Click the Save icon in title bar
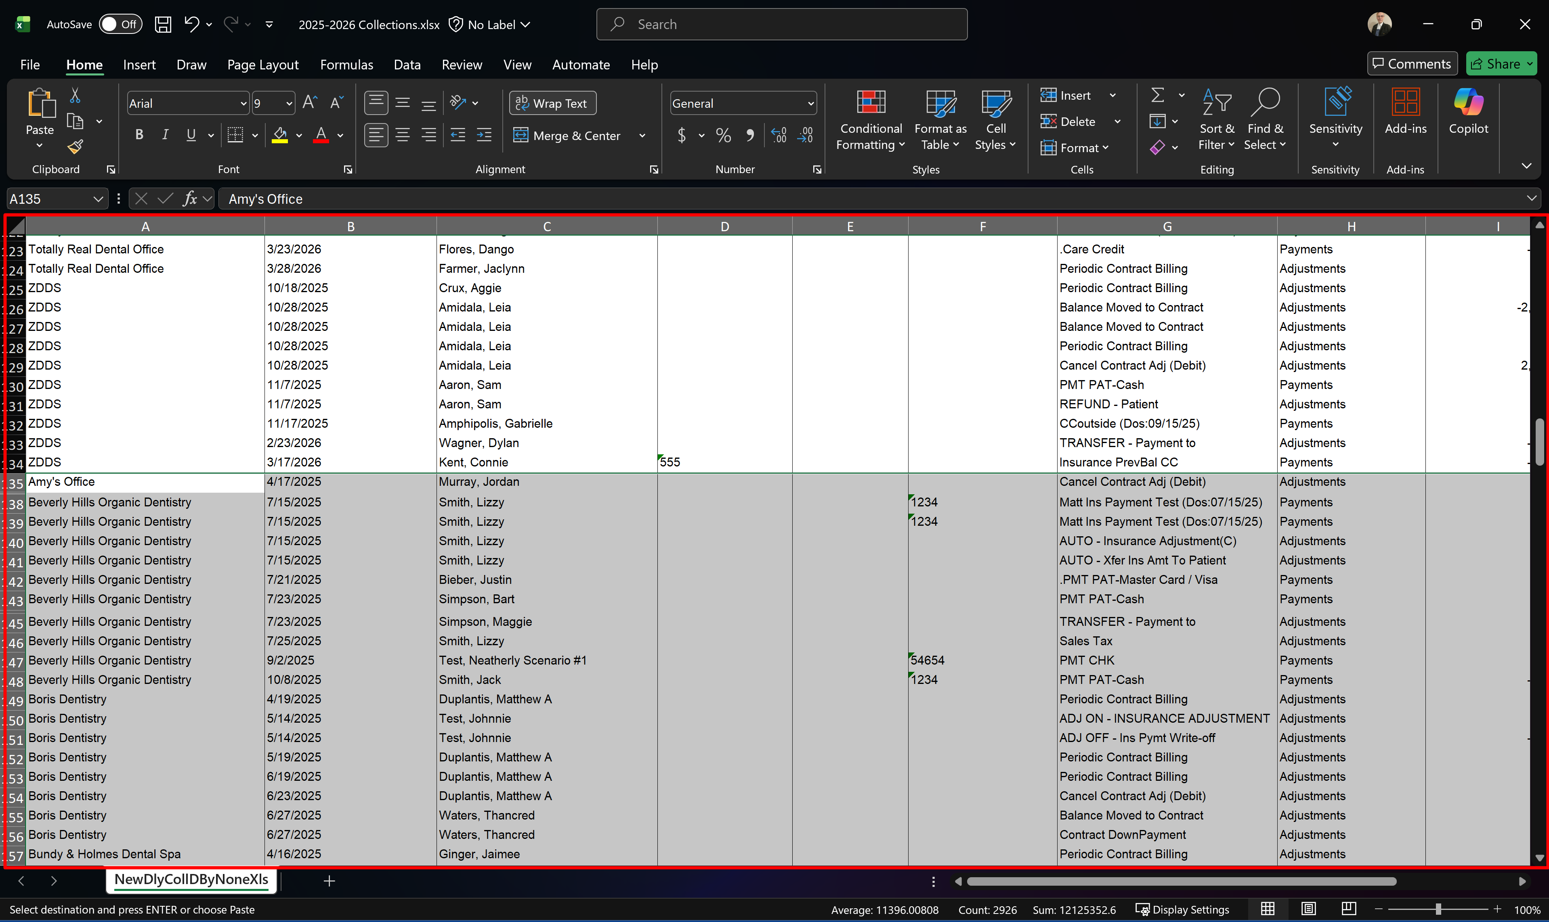 [x=163, y=24]
